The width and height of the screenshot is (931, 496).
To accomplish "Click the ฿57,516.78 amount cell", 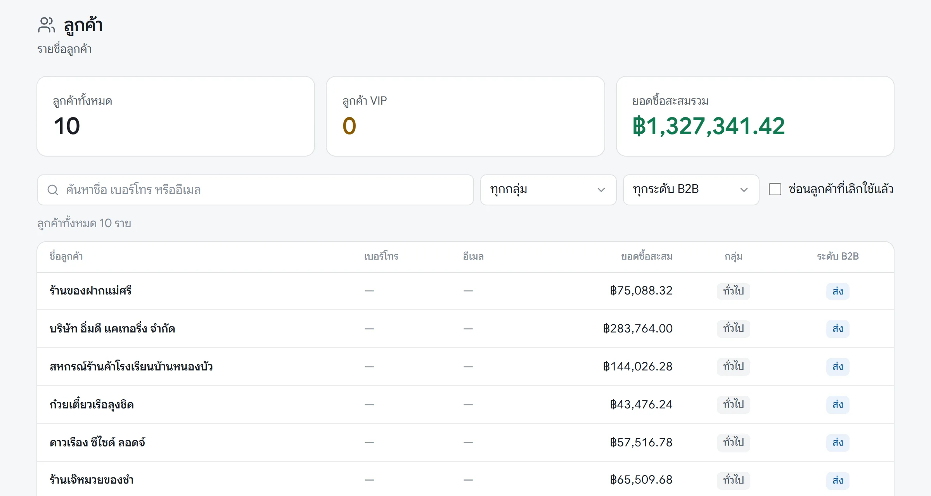I will coord(641,443).
